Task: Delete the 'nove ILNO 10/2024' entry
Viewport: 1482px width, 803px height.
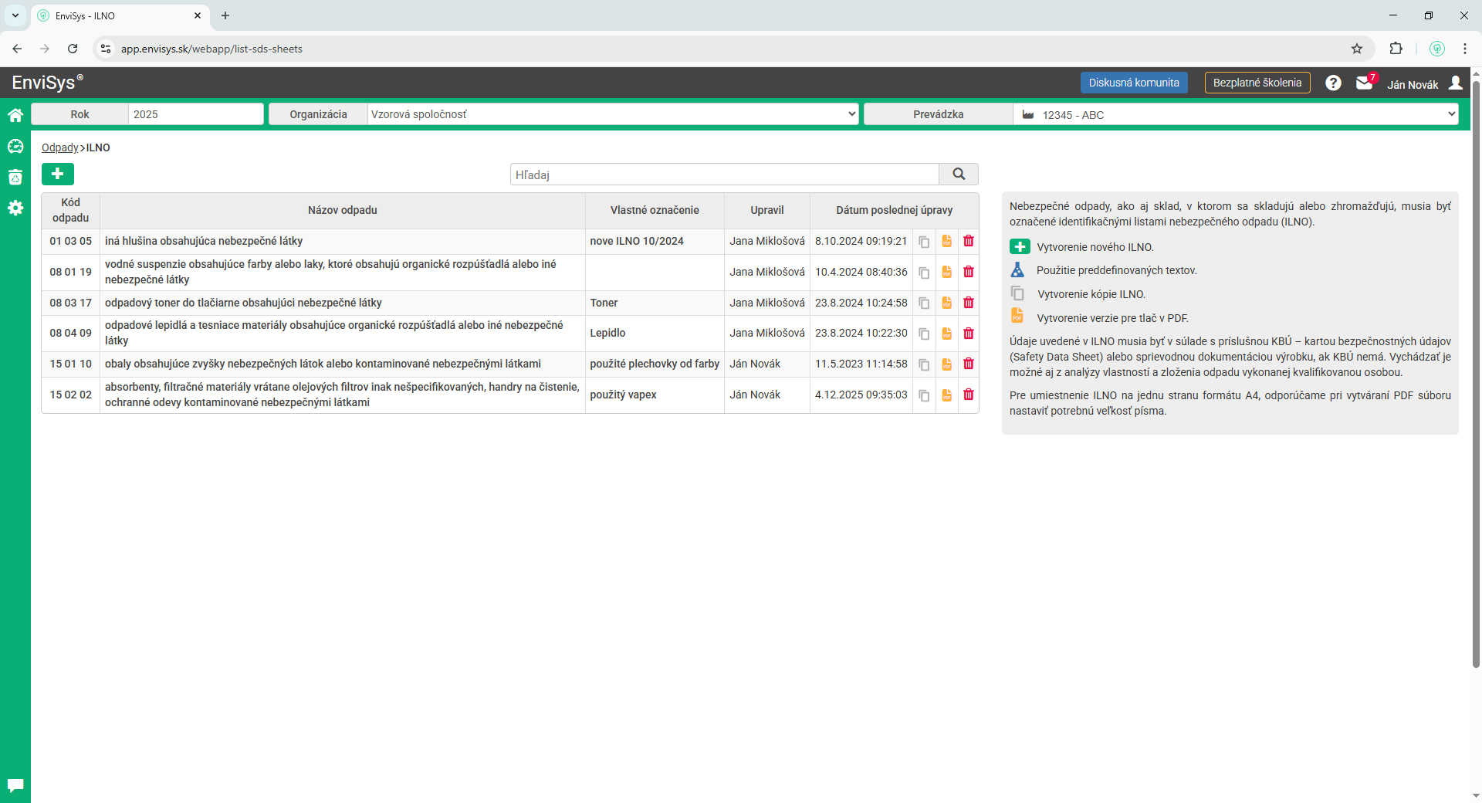Action: coord(969,242)
